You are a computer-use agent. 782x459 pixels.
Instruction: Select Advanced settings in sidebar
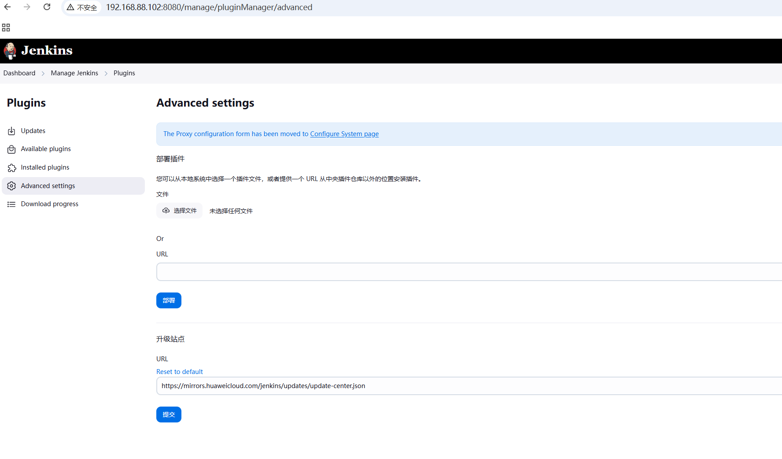coord(74,186)
